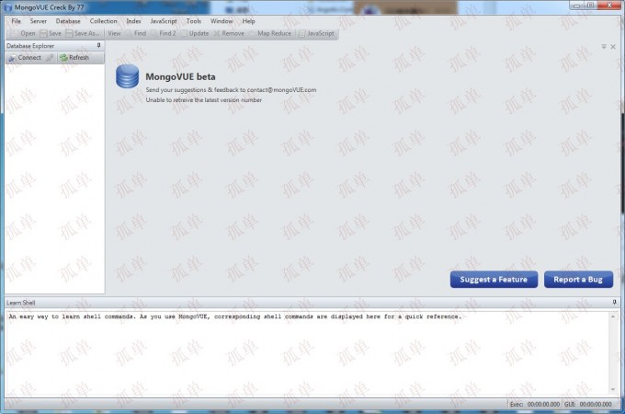Click the MongoVUE database logo
Image resolution: width=625 pixels, height=414 pixels.
(x=127, y=76)
